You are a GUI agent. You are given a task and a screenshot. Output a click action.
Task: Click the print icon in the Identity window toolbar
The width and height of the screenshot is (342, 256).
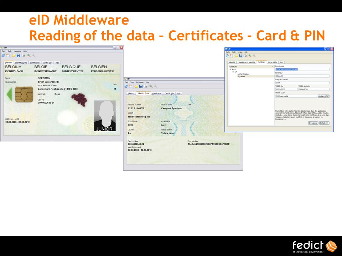click(x=24, y=55)
